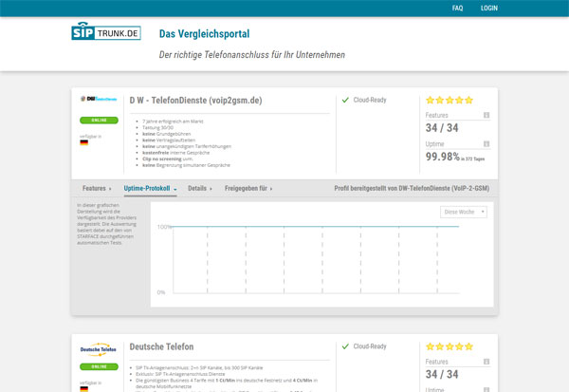Open the LOGIN link
The width and height of the screenshot is (569, 392).
click(x=488, y=8)
